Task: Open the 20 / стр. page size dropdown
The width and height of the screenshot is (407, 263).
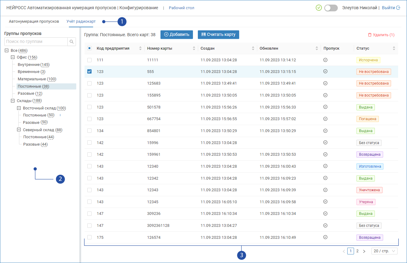Action: pyautogui.click(x=384, y=251)
